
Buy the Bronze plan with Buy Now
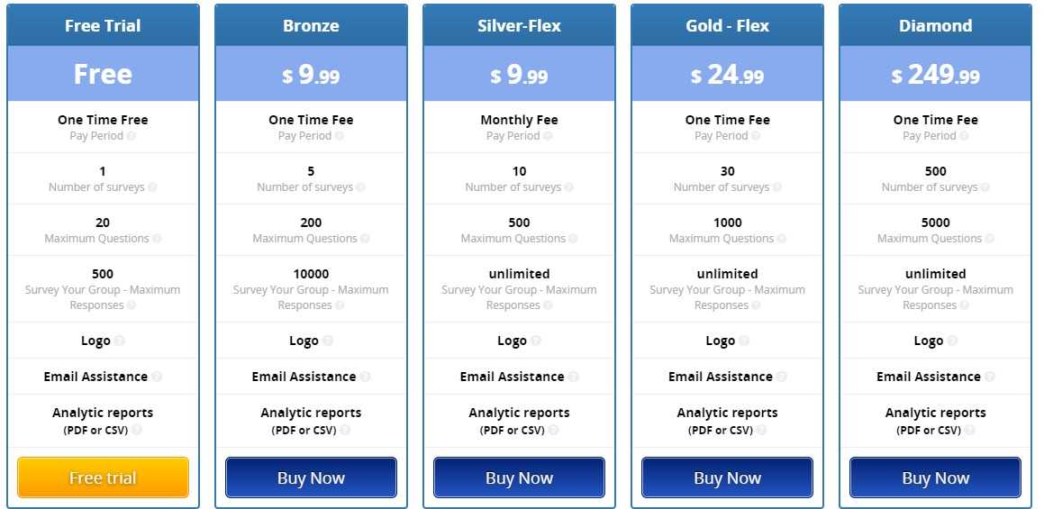(311, 477)
